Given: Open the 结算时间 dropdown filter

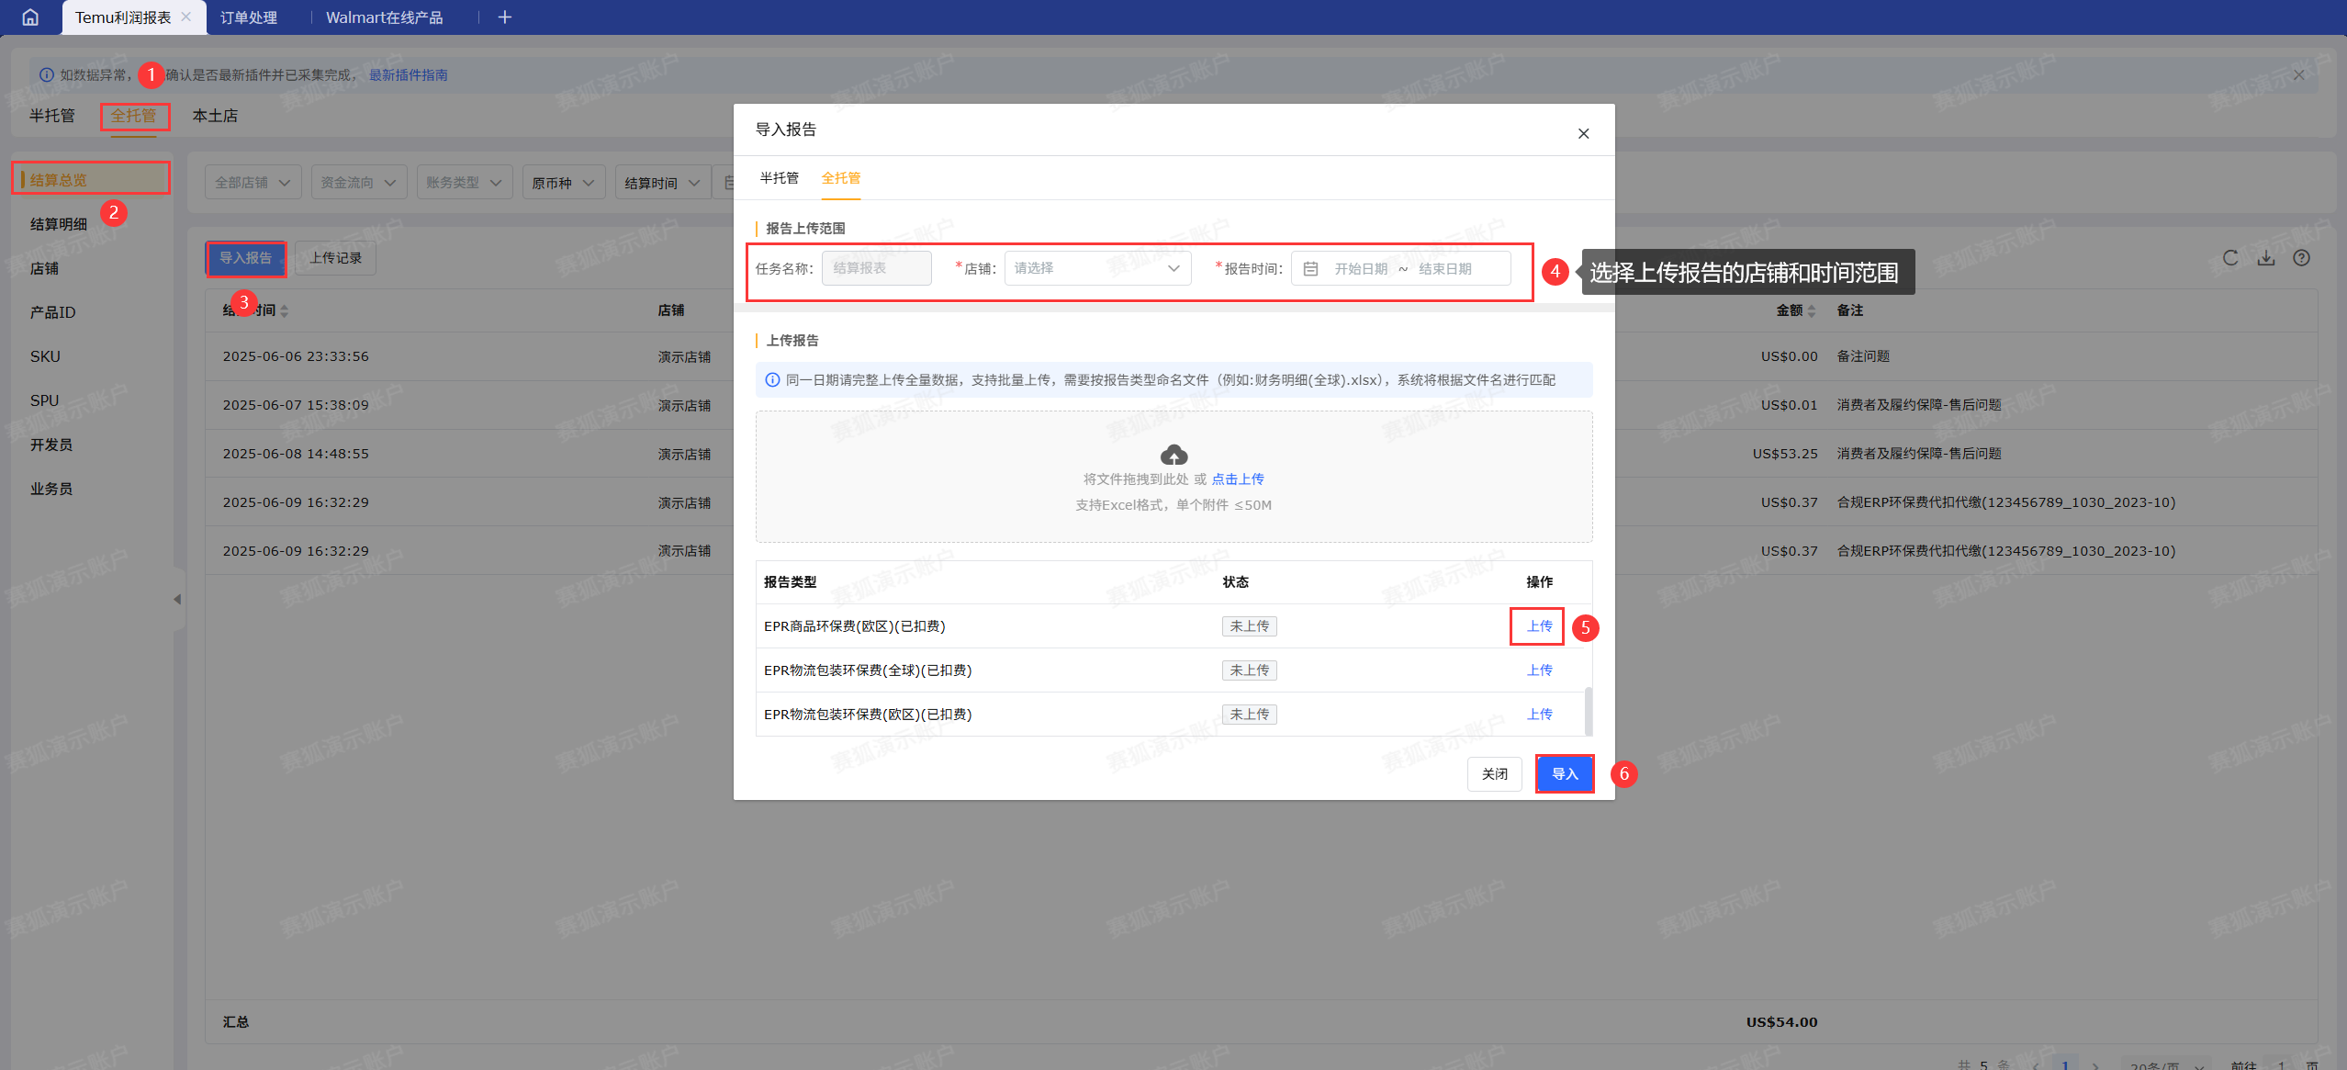Looking at the screenshot, I should pyautogui.click(x=662, y=183).
